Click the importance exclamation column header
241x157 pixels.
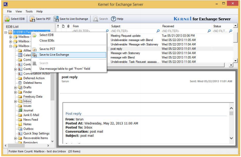(x=58, y=26)
